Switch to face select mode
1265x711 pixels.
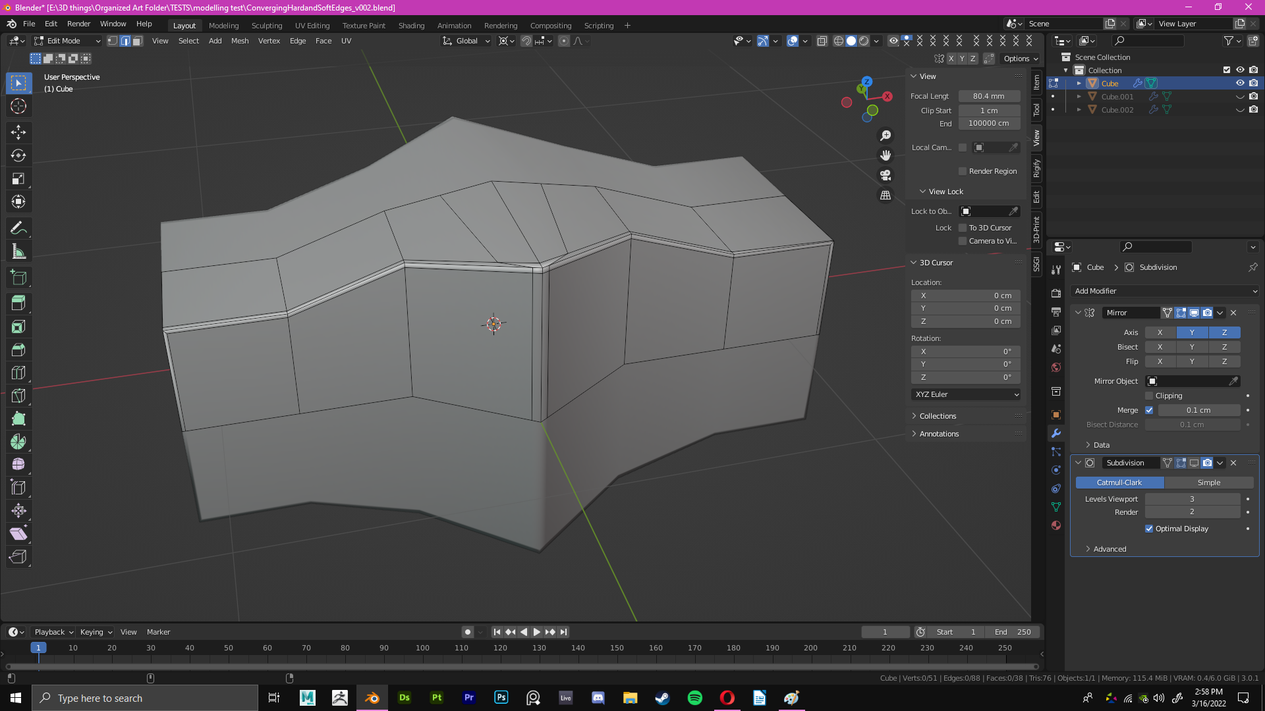tap(137, 41)
